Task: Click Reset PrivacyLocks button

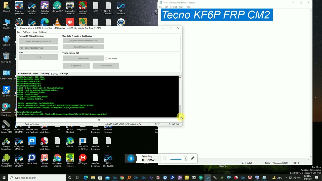Action: point(83,47)
